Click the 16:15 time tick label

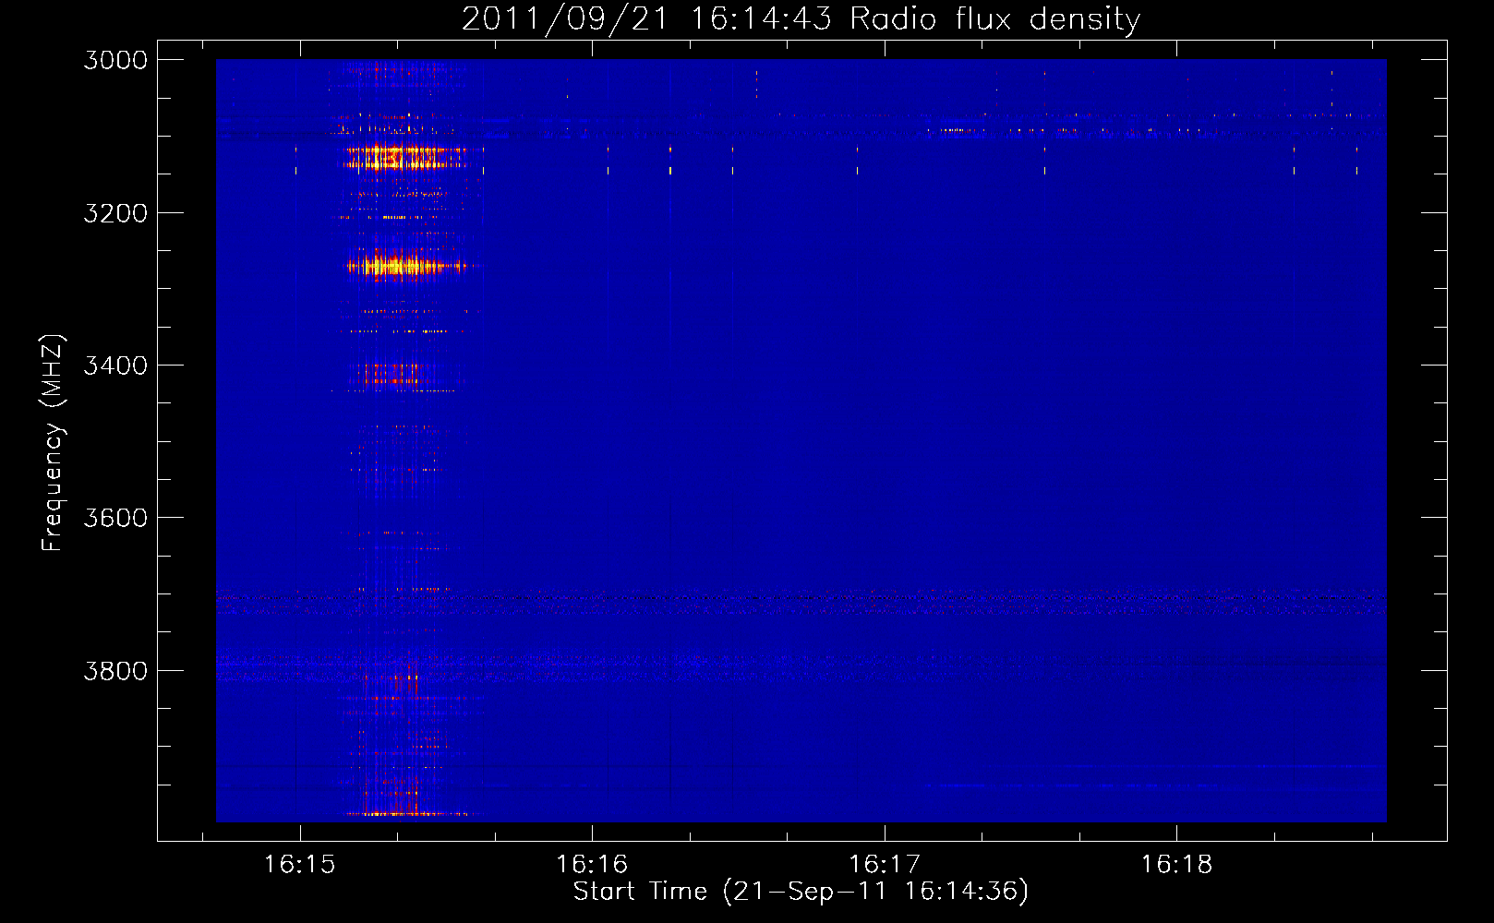pyautogui.click(x=299, y=864)
